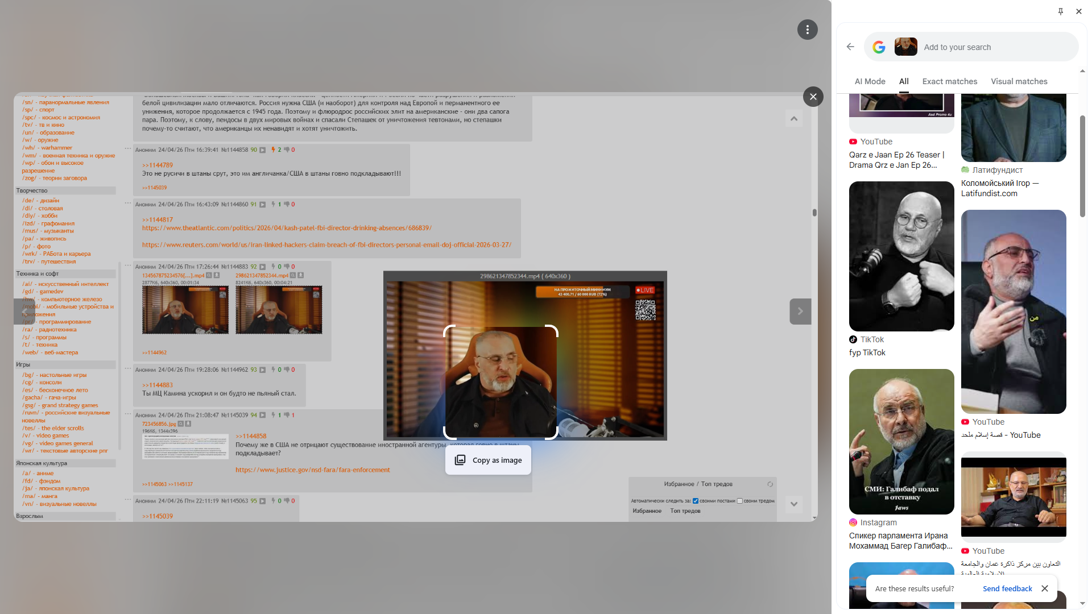Click search icon beside 723456856.jpg
The width and height of the screenshot is (1092, 614).
180,424
